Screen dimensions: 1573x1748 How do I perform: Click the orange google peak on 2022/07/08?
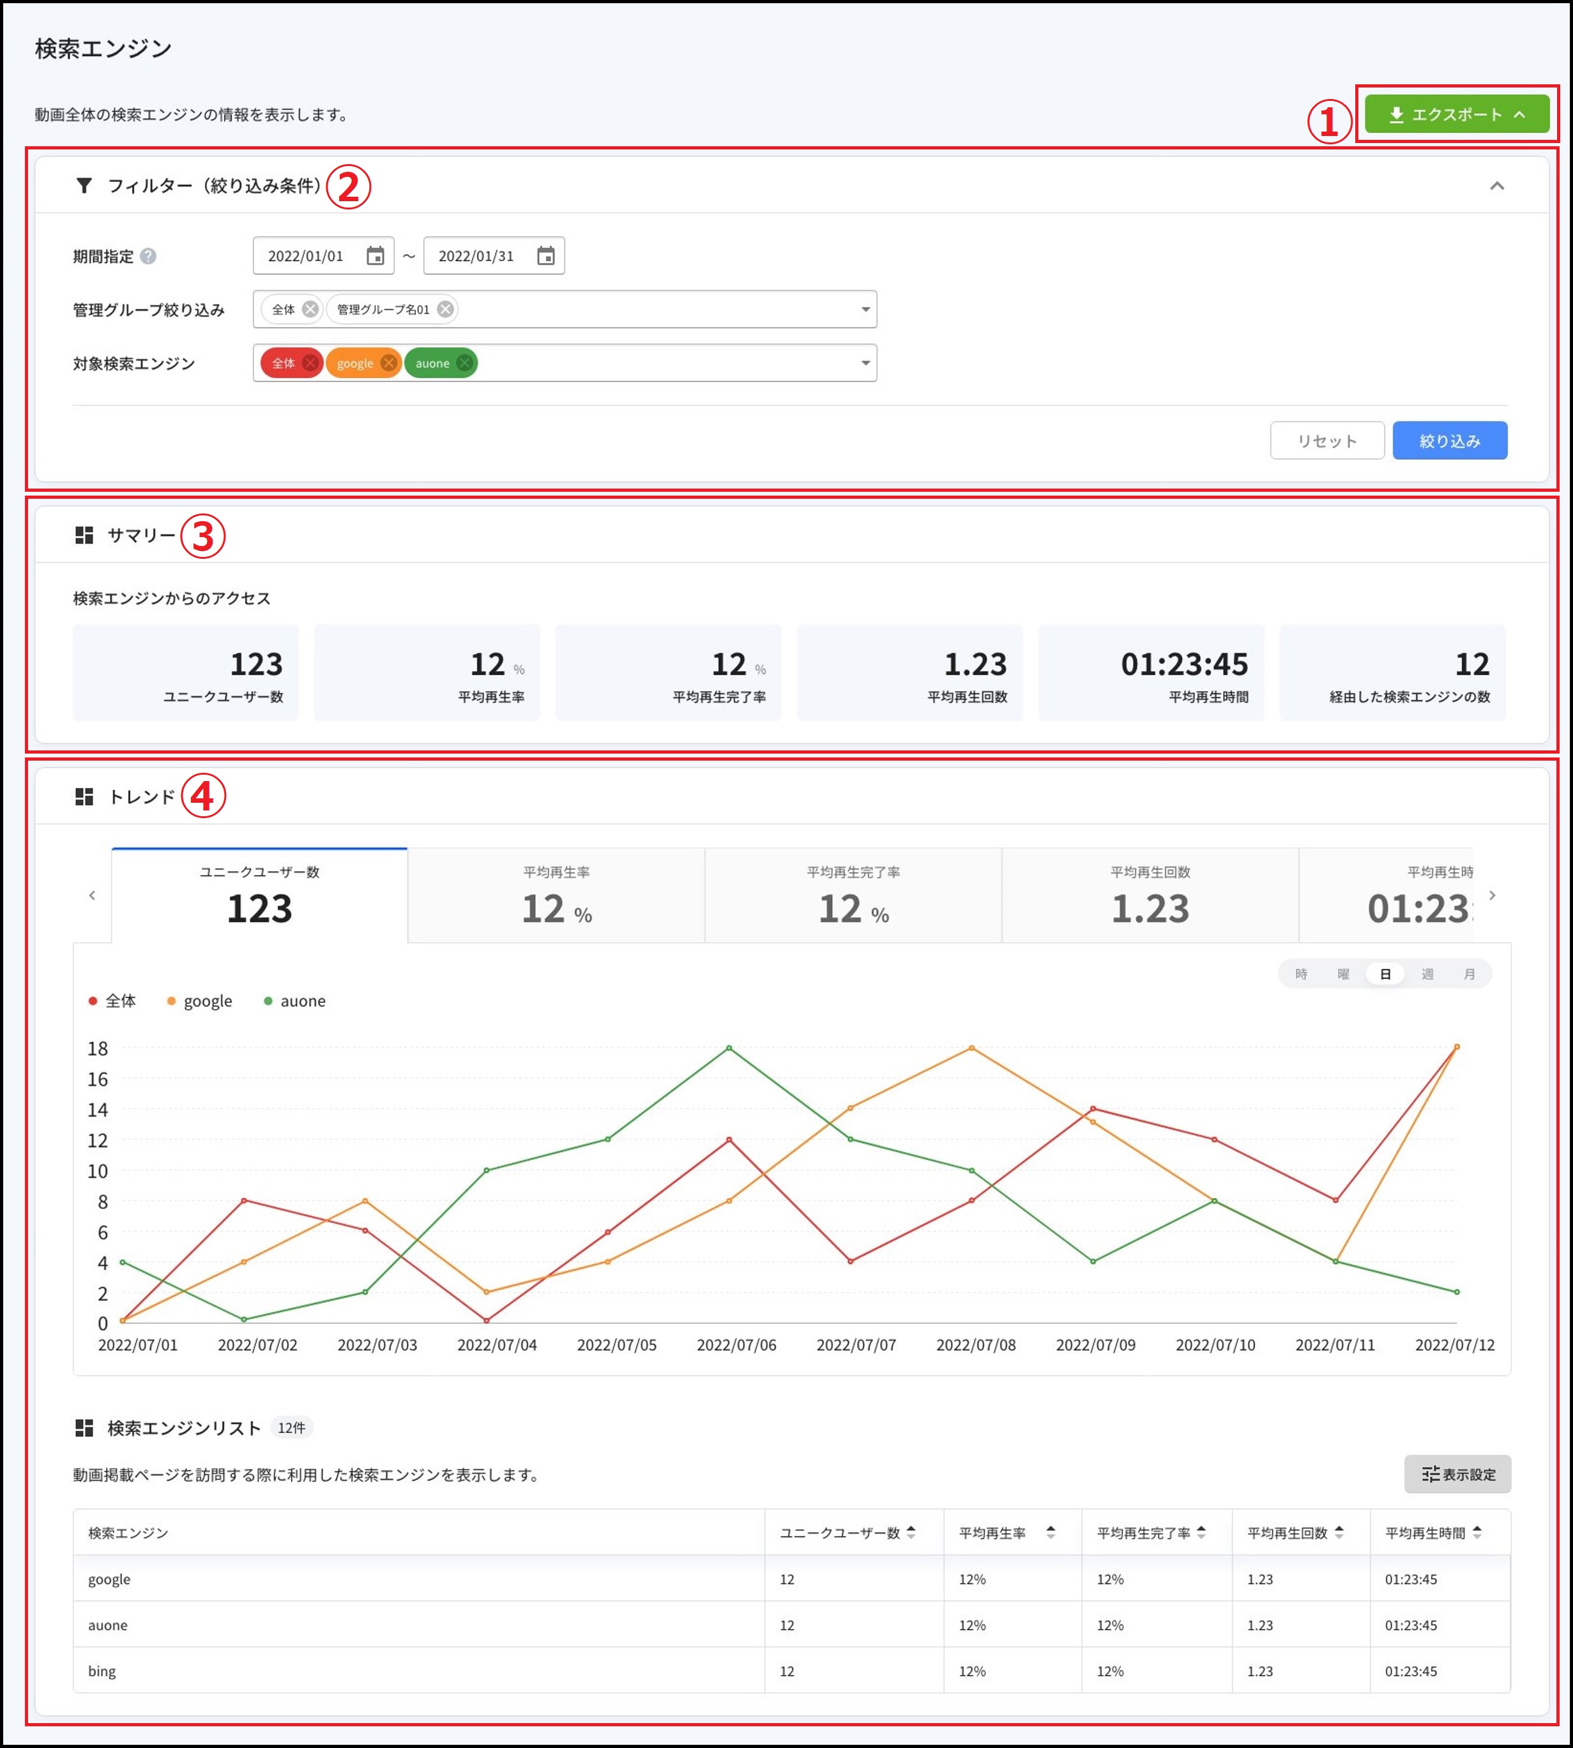pos(971,1048)
